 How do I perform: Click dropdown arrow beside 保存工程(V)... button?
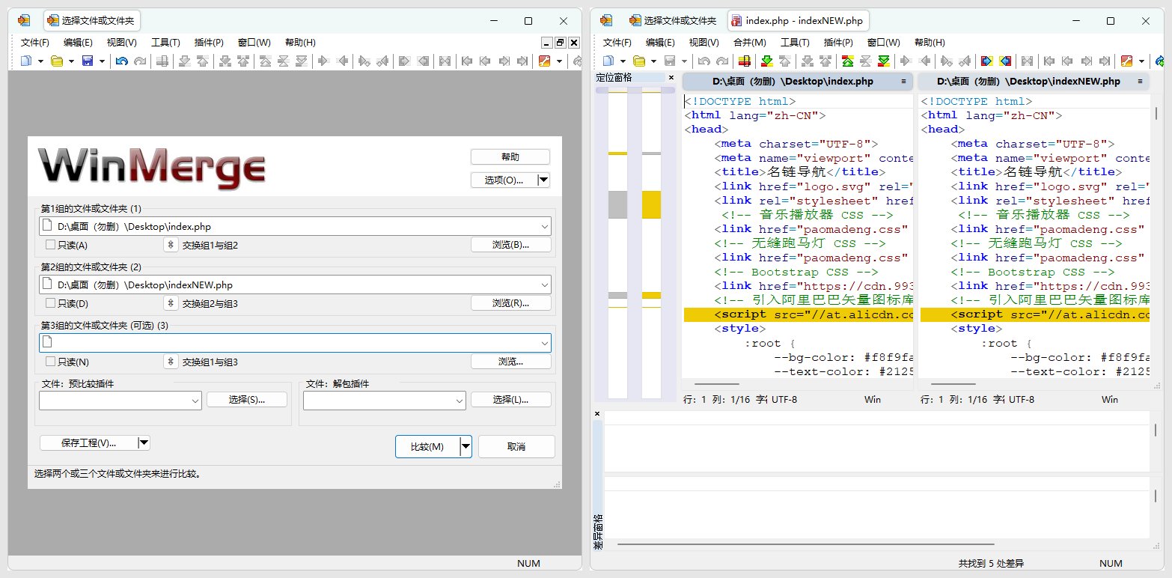144,442
